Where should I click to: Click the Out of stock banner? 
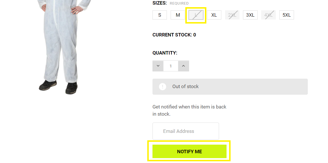pos(230,87)
